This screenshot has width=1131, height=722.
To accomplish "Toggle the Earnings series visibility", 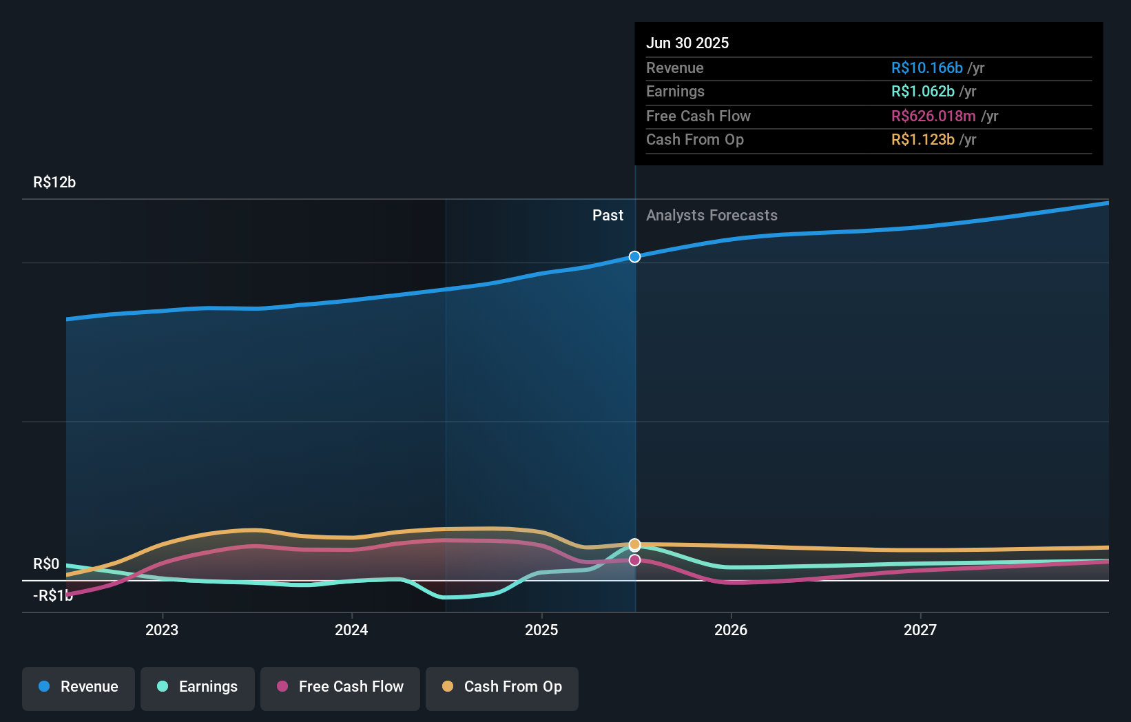I will (198, 687).
